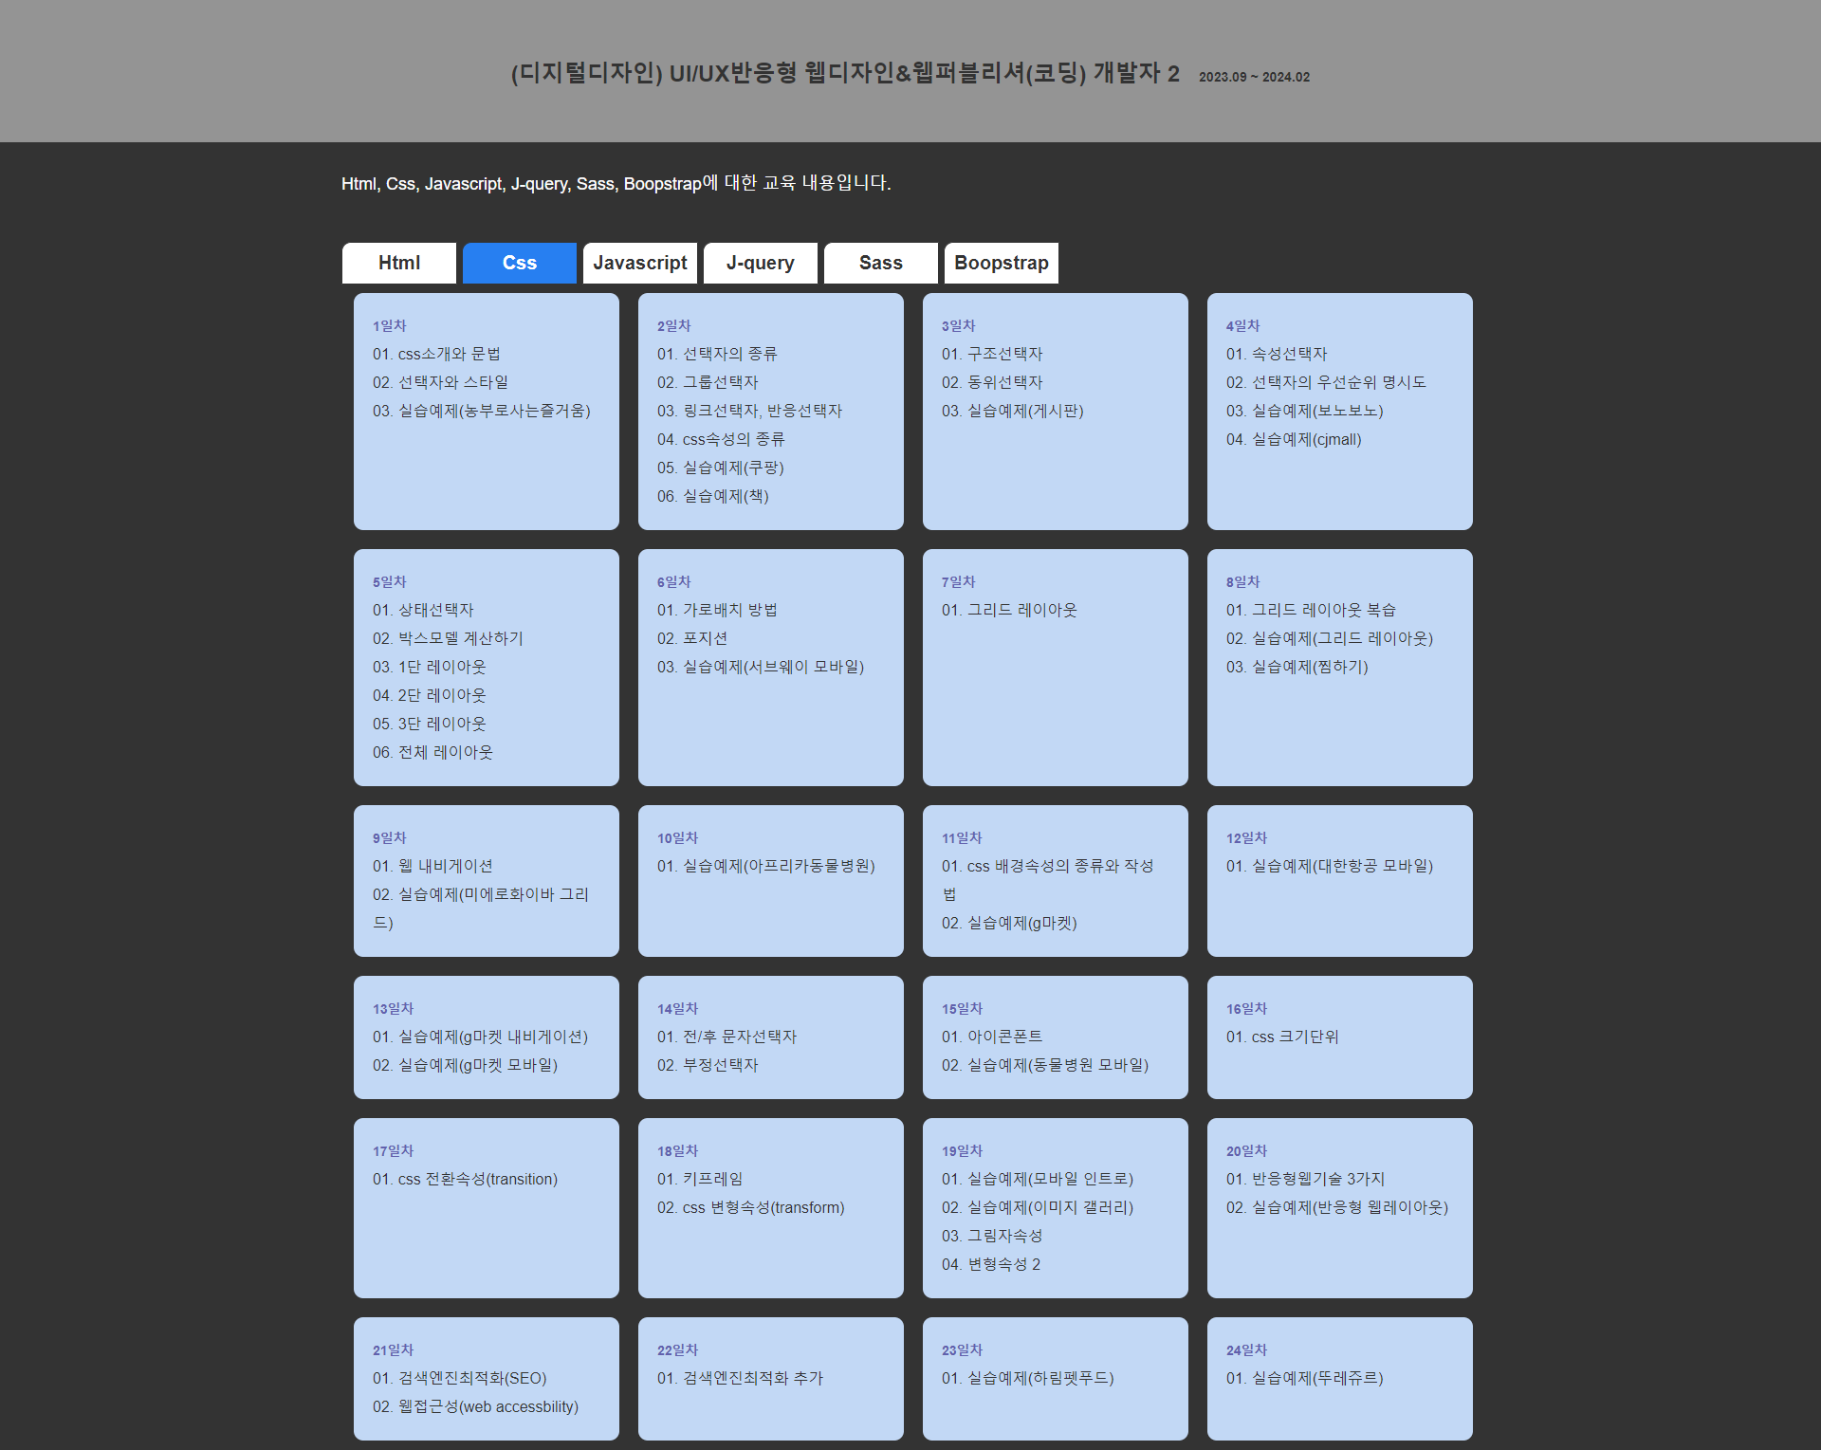Open '01. 실습예제(g마켓 내비게이션)'

pos(480,1037)
